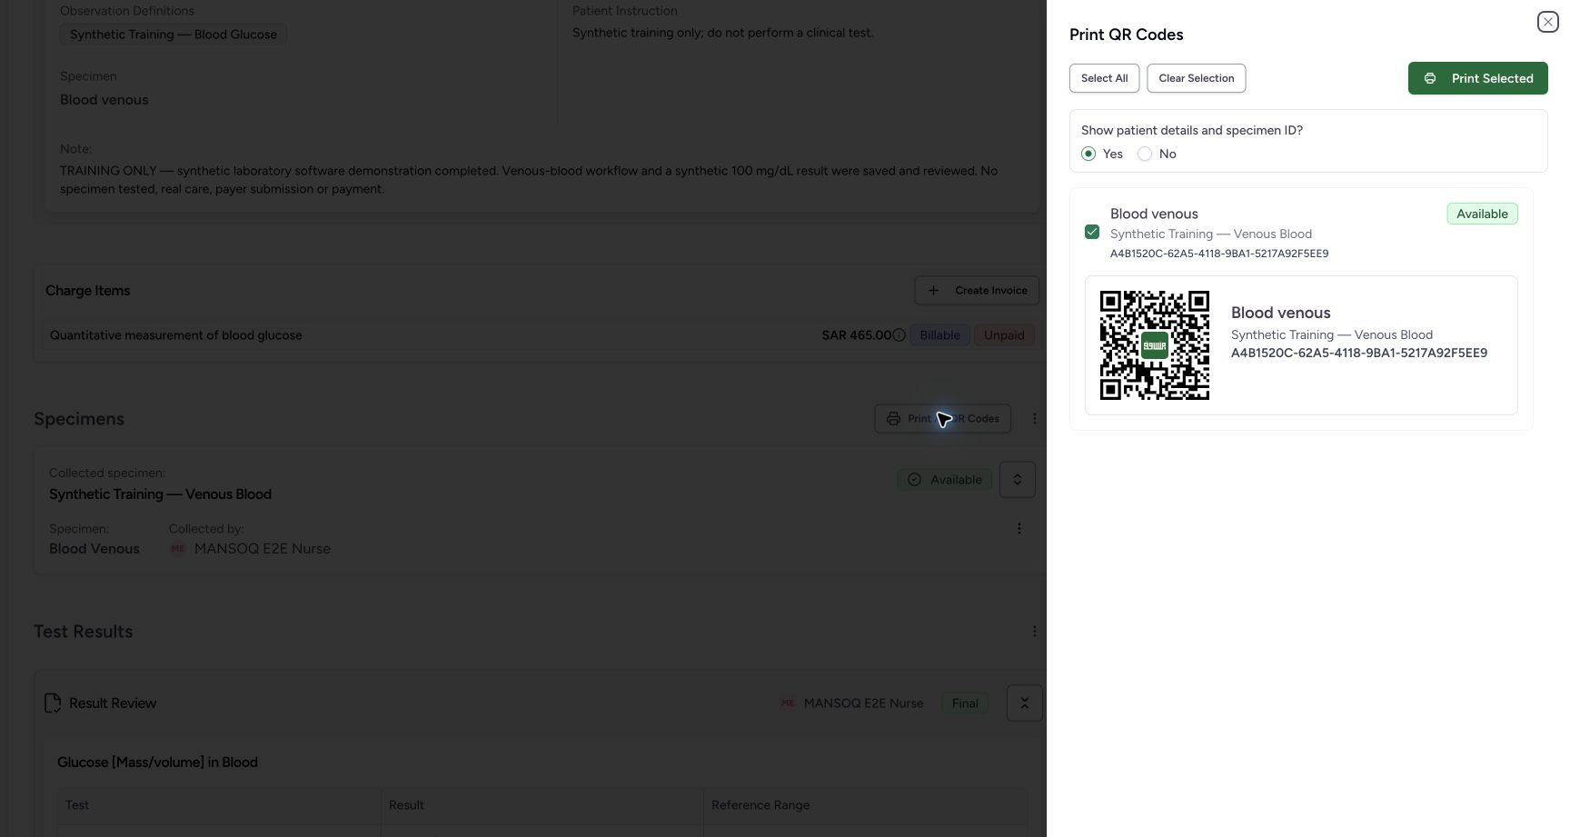Screen dimensions: 1570x837
Task: Click info icon next to SAR 465.00
Action: pos(899,335)
